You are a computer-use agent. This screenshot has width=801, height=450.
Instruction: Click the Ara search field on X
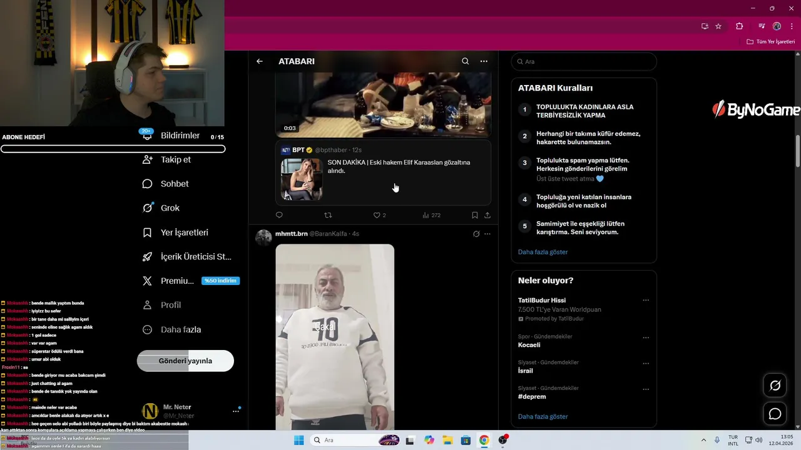coord(584,61)
